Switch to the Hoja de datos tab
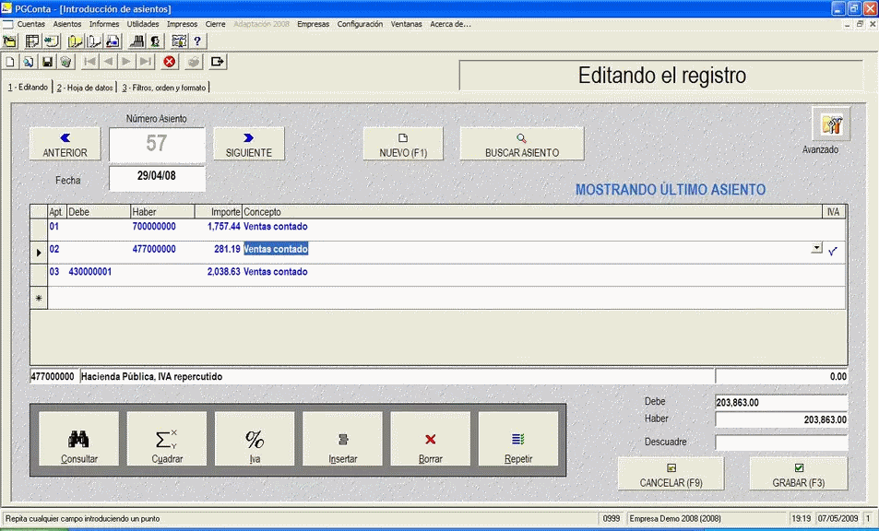879x531 pixels. click(x=86, y=88)
